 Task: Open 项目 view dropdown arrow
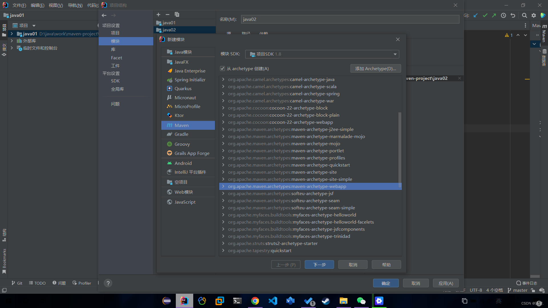pyautogui.click(x=34, y=26)
